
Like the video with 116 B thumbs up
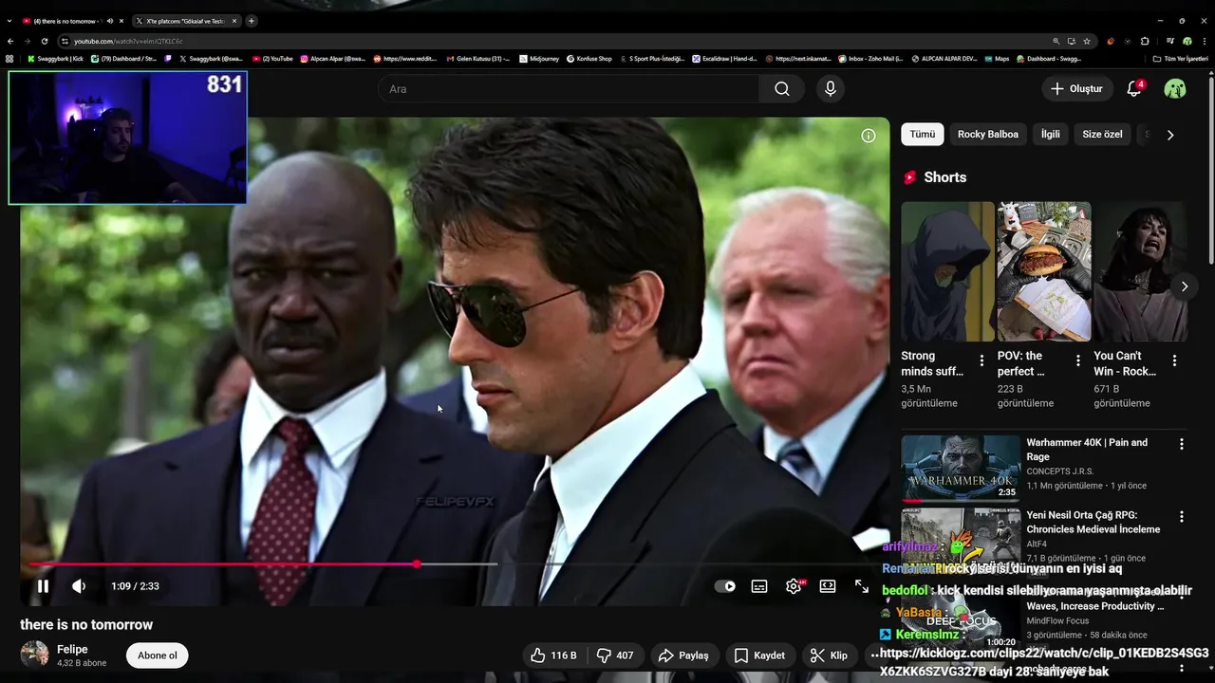[553, 655]
